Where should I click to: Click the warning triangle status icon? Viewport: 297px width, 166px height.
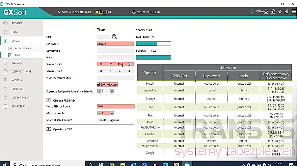point(97,12)
